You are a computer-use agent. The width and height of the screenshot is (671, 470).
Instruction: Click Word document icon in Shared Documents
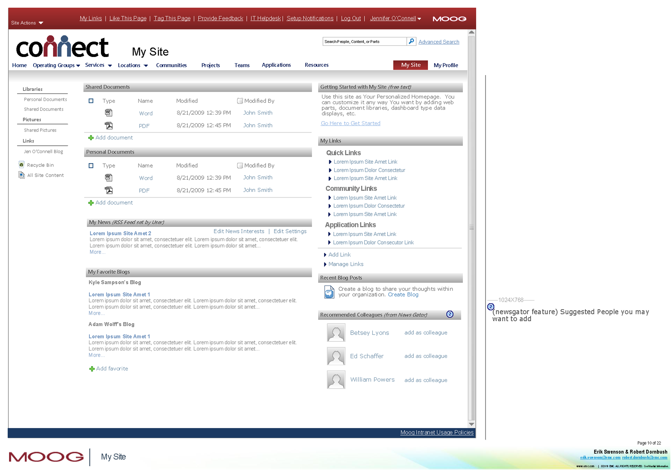109,113
